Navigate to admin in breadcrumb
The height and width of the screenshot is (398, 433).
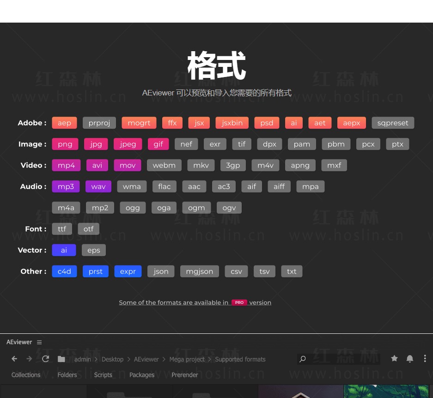click(83, 359)
